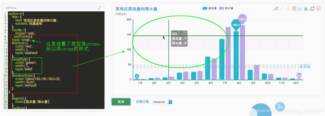
Task: Click the 12月 x-axis label
Action: click(x=296, y=83)
